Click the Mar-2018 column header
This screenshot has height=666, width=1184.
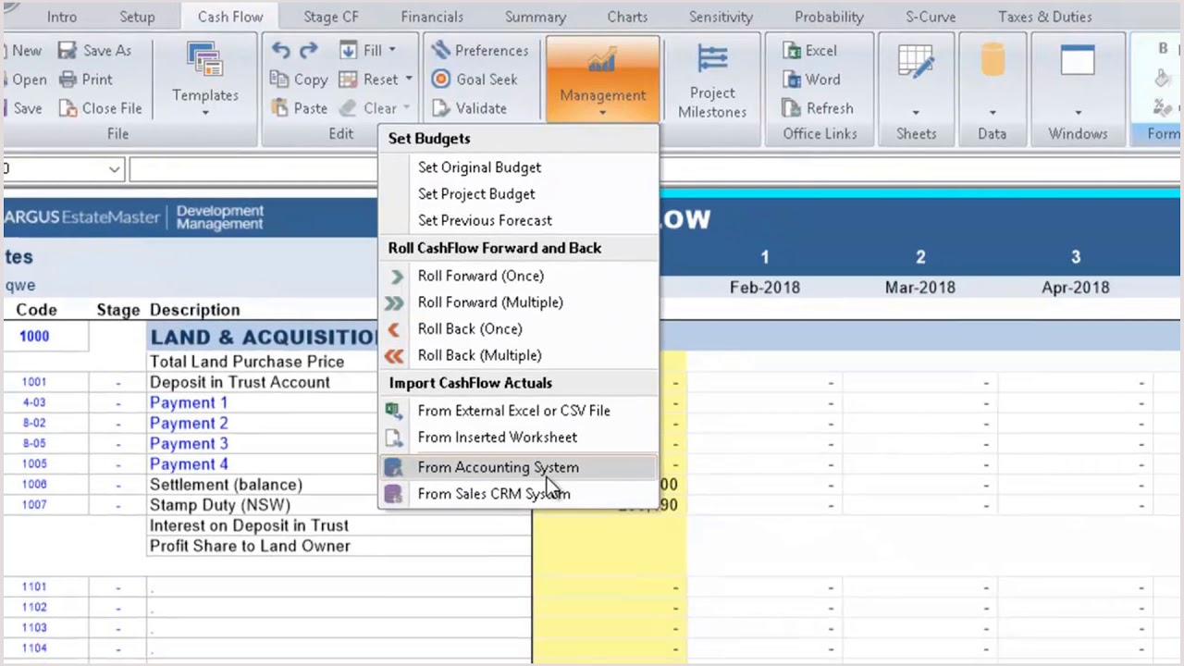tap(919, 288)
